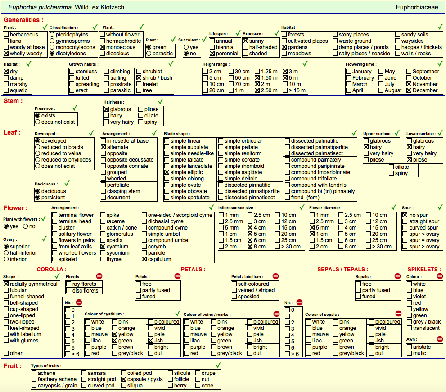
Task: Uncheck the sunny exposure checkbox
Action: [x=245, y=41]
